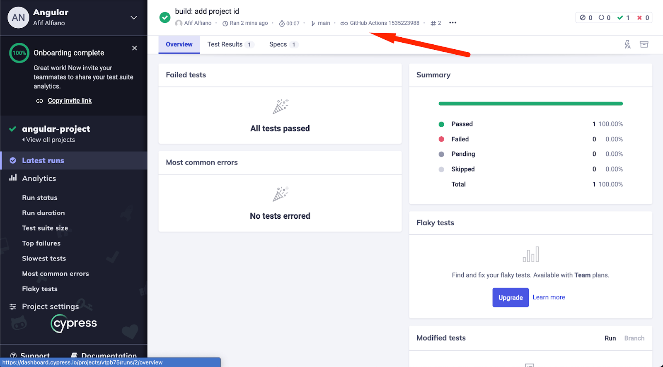Click the AN organization avatar

tap(18, 17)
